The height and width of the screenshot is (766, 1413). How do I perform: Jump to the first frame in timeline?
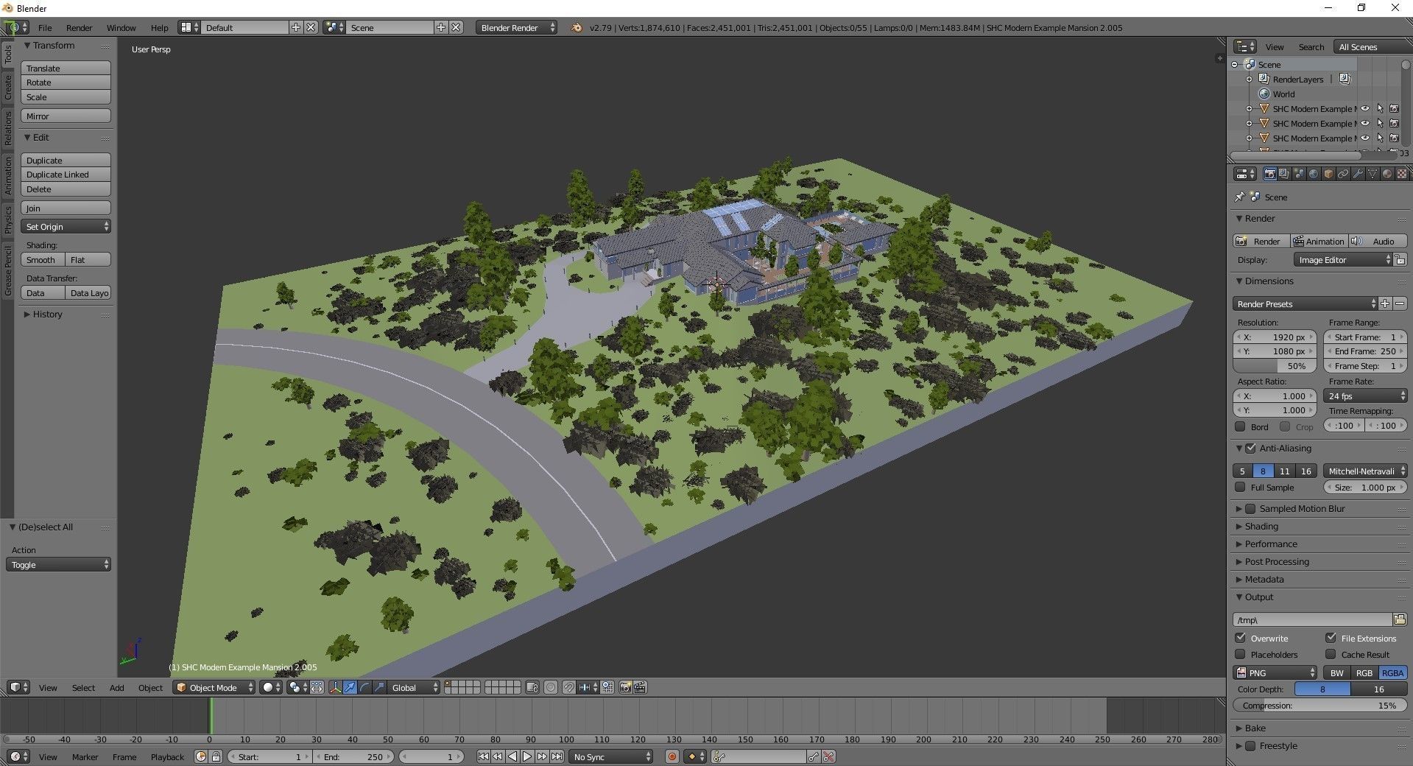(x=484, y=756)
